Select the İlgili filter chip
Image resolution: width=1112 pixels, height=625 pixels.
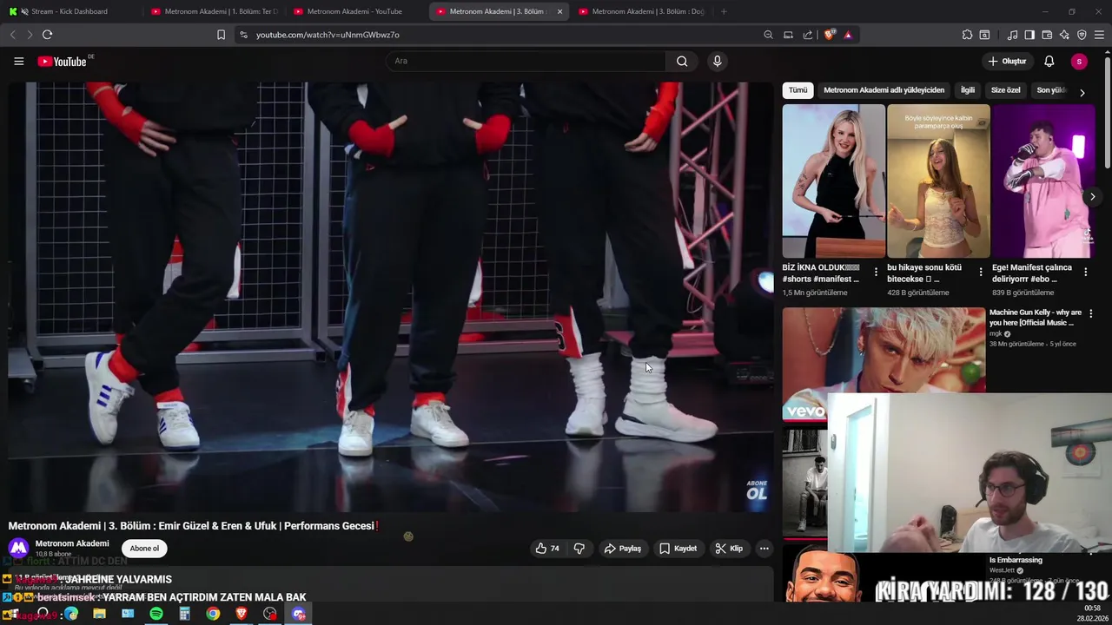(x=967, y=90)
